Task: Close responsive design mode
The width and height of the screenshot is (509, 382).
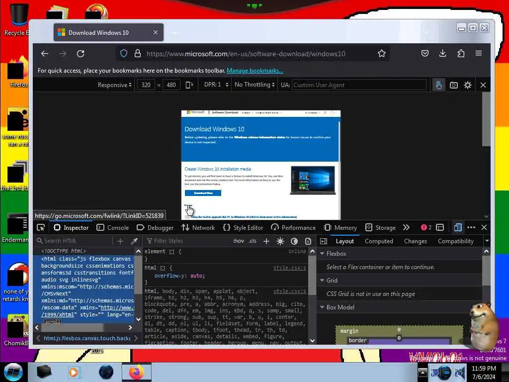Action: click(483, 85)
